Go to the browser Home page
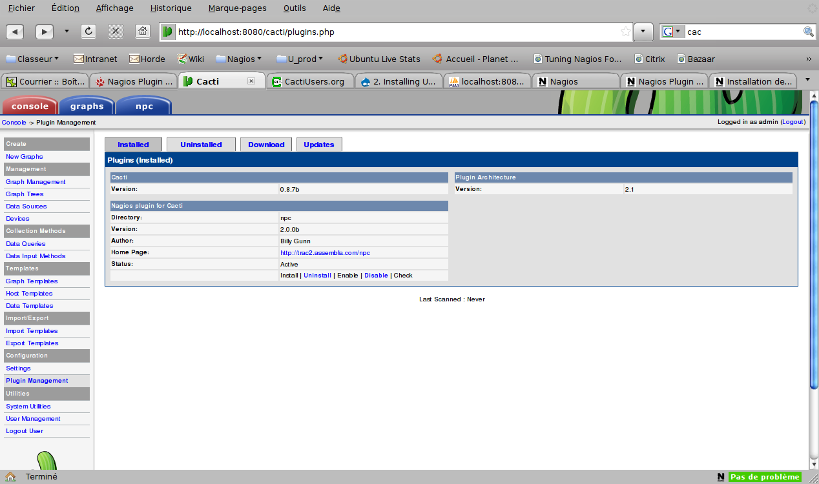The height and width of the screenshot is (484, 819). (x=143, y=31)
